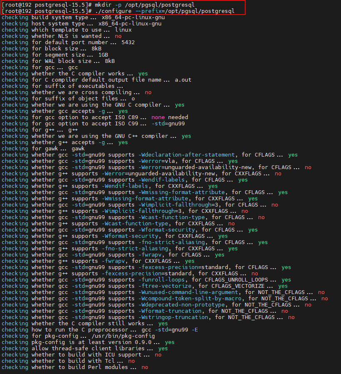
Task: Click the ISO C99 -std=gnu99 result
Action: (168, 124)
